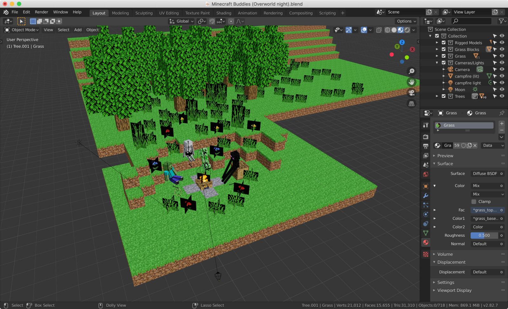Screen dimensions: 508x309
Task: Click the Color1 grass_base texture field
Action: (x=485, y=219)
